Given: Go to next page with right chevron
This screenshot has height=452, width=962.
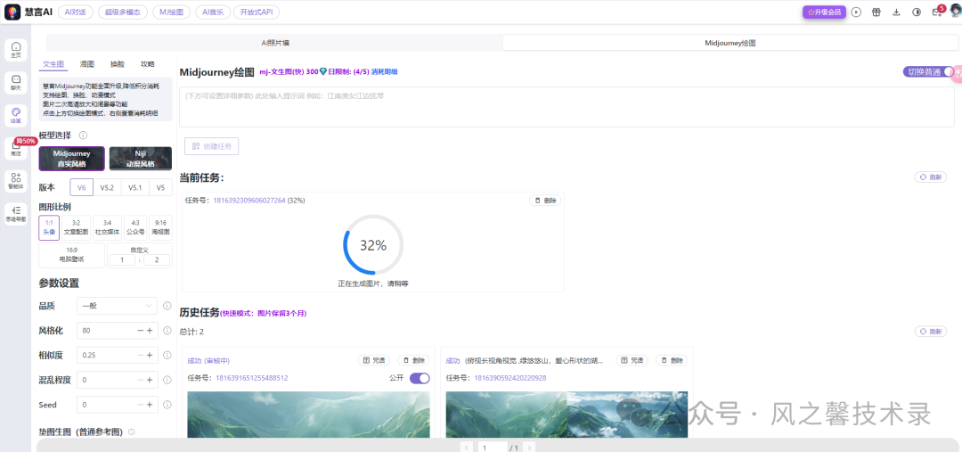Looking at the screenshot, I should click(529, 447).
